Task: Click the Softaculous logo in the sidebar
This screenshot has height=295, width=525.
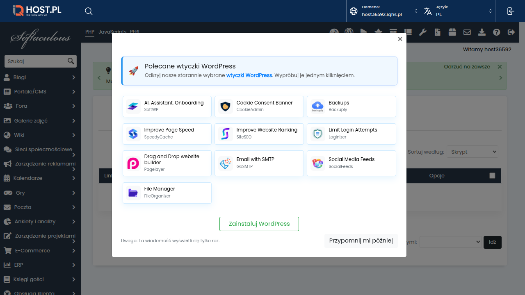Action: (x=41, y=39)
